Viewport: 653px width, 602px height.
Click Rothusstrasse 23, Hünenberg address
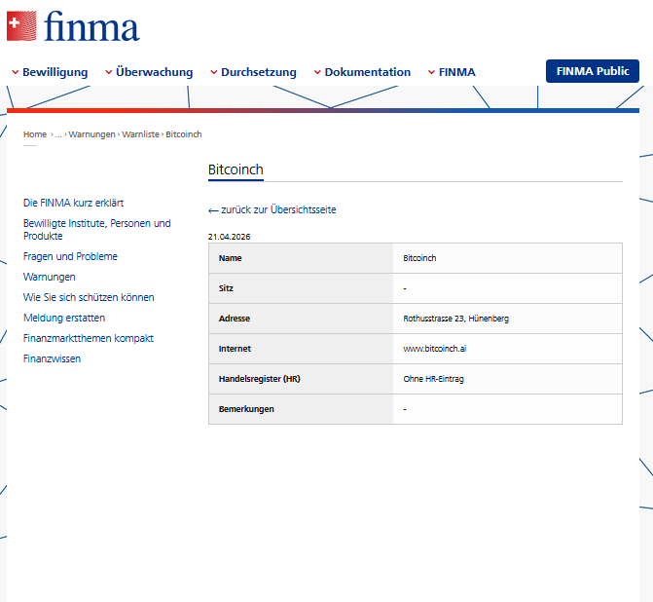pyautogui.click(x=455, y=319)
